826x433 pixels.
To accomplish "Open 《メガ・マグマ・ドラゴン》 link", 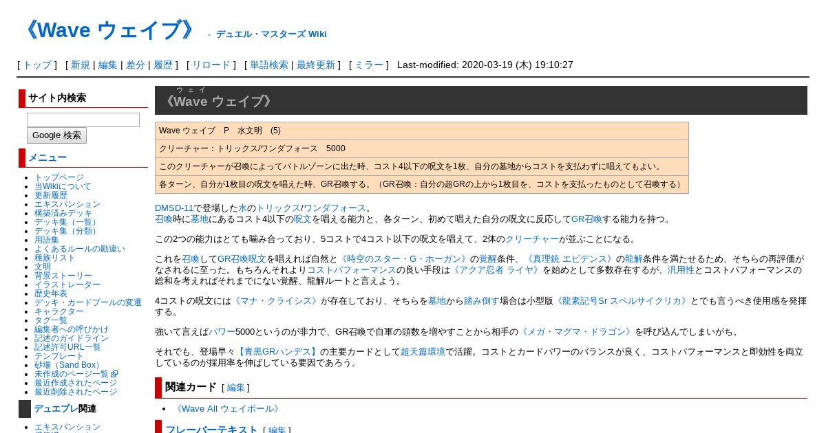I will (577, 332).
